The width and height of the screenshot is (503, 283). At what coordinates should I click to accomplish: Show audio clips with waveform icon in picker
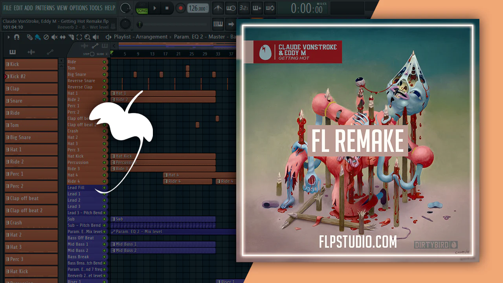[31, 52]
